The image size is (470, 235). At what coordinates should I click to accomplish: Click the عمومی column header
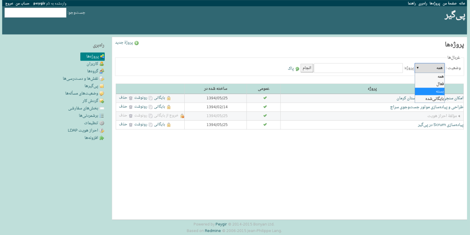(x=264, y=89)
